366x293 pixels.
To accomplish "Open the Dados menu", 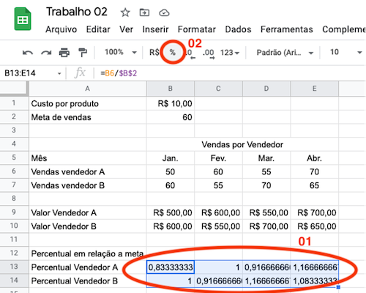I will pyautogui.click(x=238, y=29).
